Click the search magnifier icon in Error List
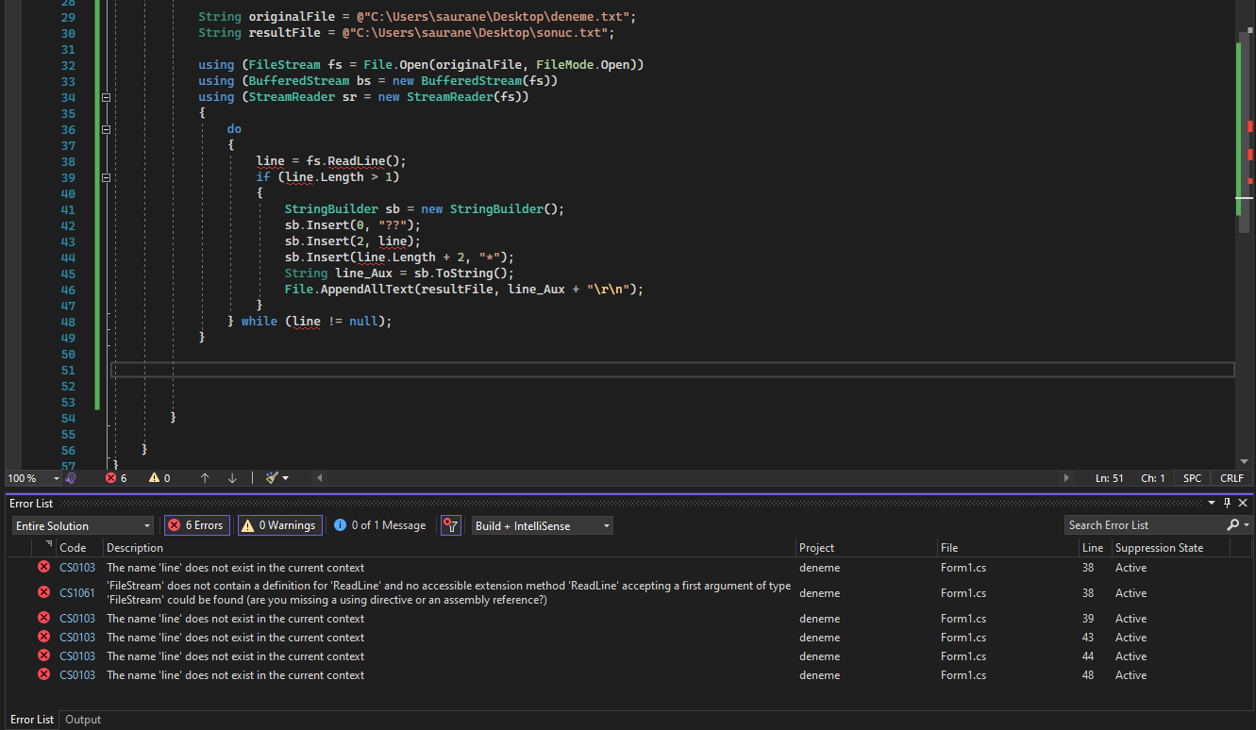 [1232, 525]
